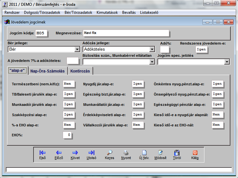The height and width of the screenshot is (178, 238).
Task: Toggle Kieső idő-e az EHO-nál value
Action: pyautogui.click(x=217, y=125)
